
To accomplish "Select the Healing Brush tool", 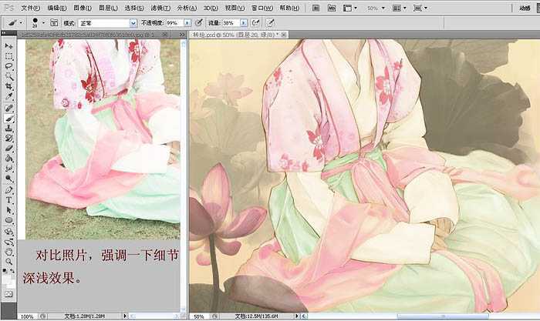I will tap(9, 109).
